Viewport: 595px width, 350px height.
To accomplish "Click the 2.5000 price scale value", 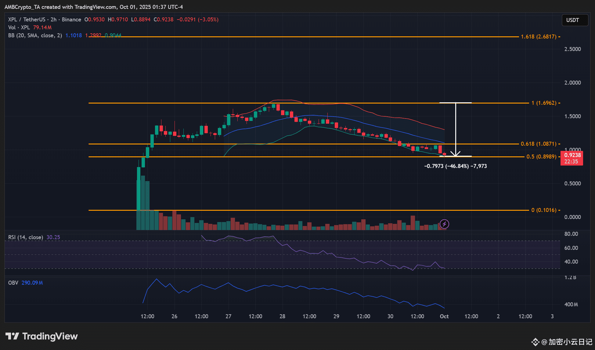I will click(x=572, y=49).
